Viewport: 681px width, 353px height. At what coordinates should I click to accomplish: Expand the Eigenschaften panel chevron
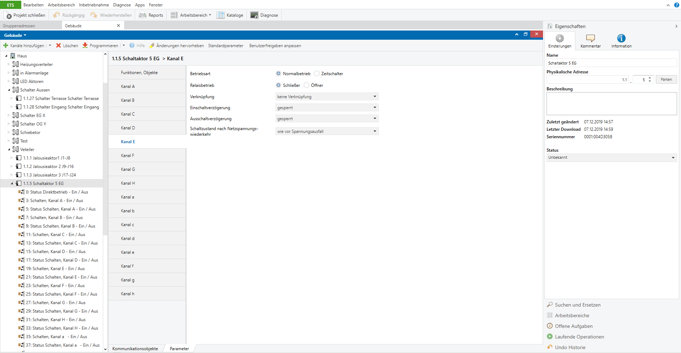point(676,26)
